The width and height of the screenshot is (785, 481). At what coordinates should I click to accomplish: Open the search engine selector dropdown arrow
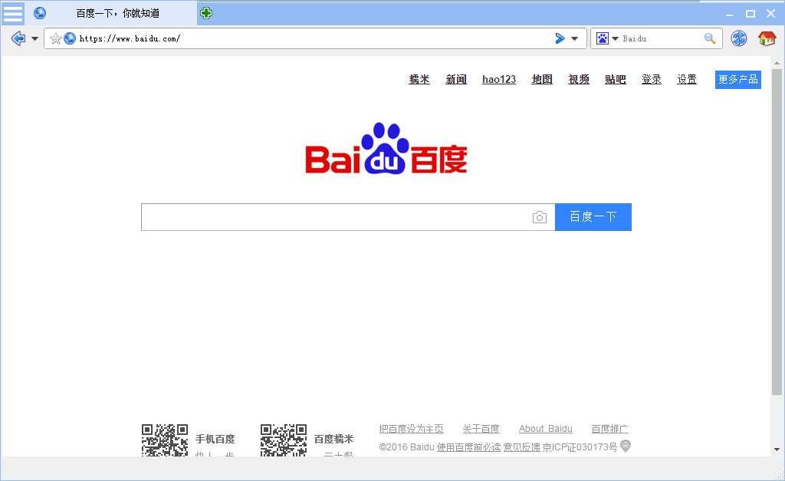(x=616, y=38)
